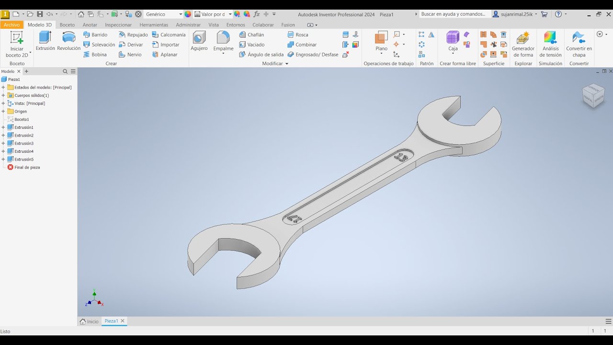
Task: Open the Agujero hole tool
Action: tap(199, 41)
